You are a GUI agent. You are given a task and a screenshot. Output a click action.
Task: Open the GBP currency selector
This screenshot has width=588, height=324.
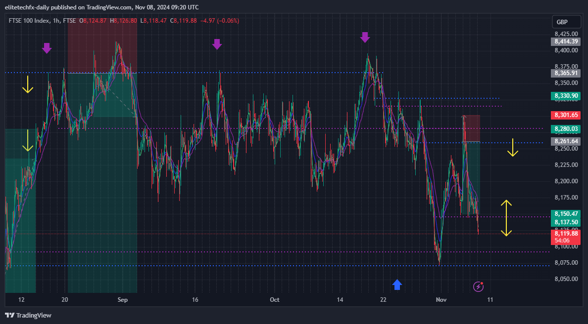pos(565,22)
